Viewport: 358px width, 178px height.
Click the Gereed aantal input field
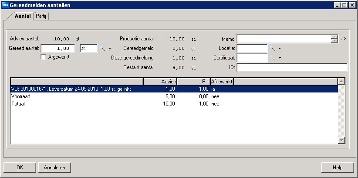click(x=58, y=49)
